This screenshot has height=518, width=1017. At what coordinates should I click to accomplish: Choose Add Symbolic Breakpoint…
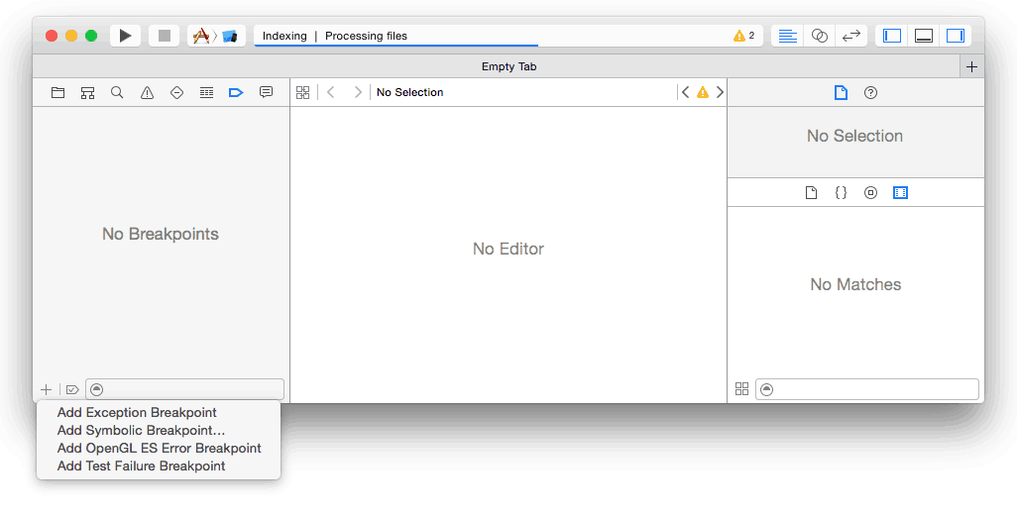pyautogui.click(x=159, y=431)
